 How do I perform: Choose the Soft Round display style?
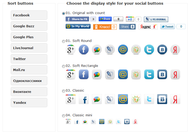pos(64,41)
